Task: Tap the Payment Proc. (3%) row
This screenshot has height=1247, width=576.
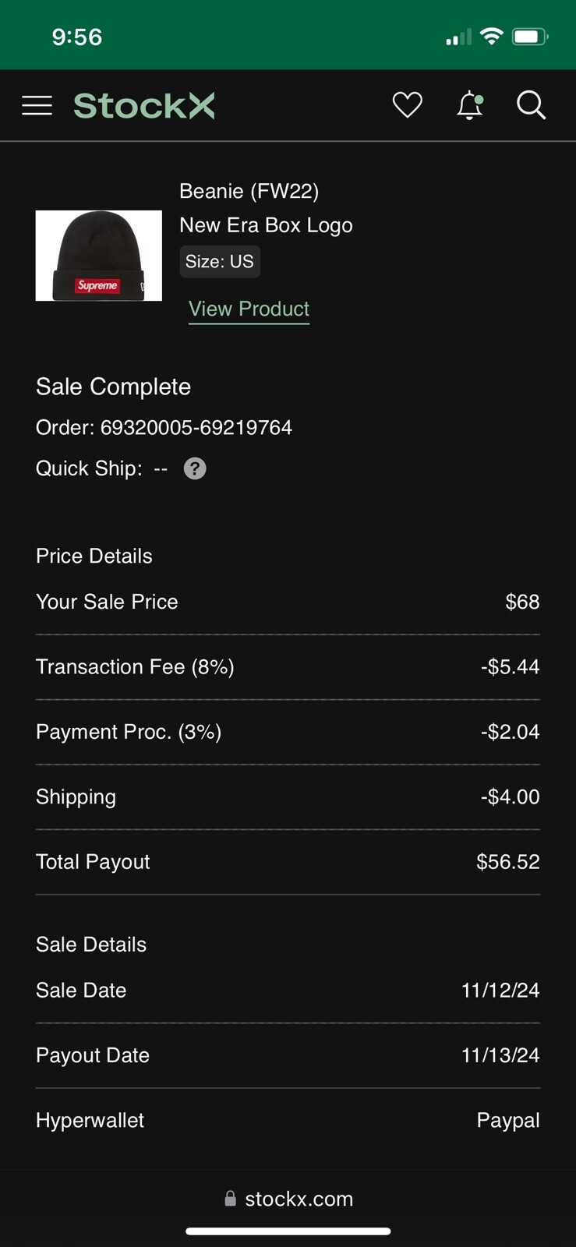Action: (x=288, y=732)
